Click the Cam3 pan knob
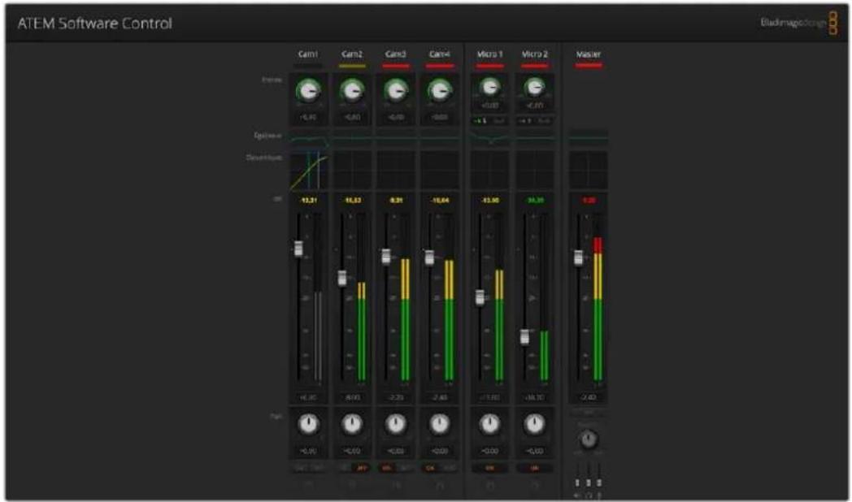852x502 pixels. pos(396,424)
